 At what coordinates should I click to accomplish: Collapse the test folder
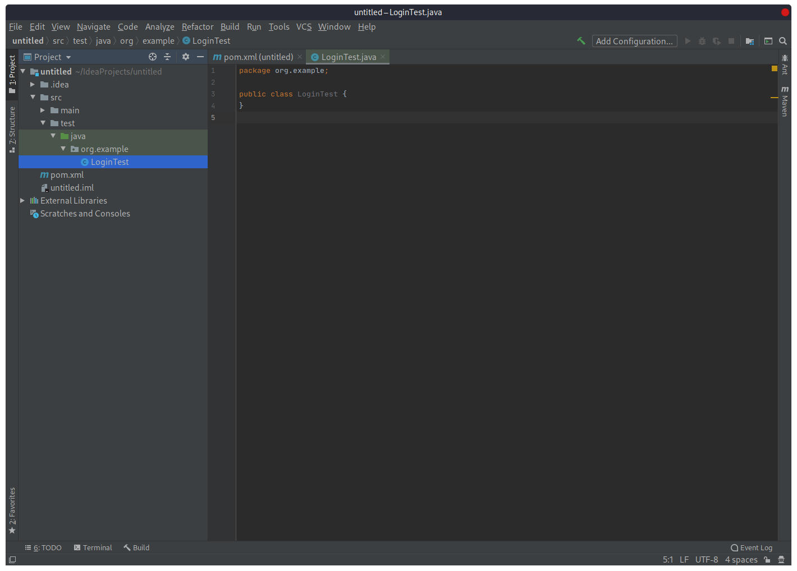tap(43, 123)
